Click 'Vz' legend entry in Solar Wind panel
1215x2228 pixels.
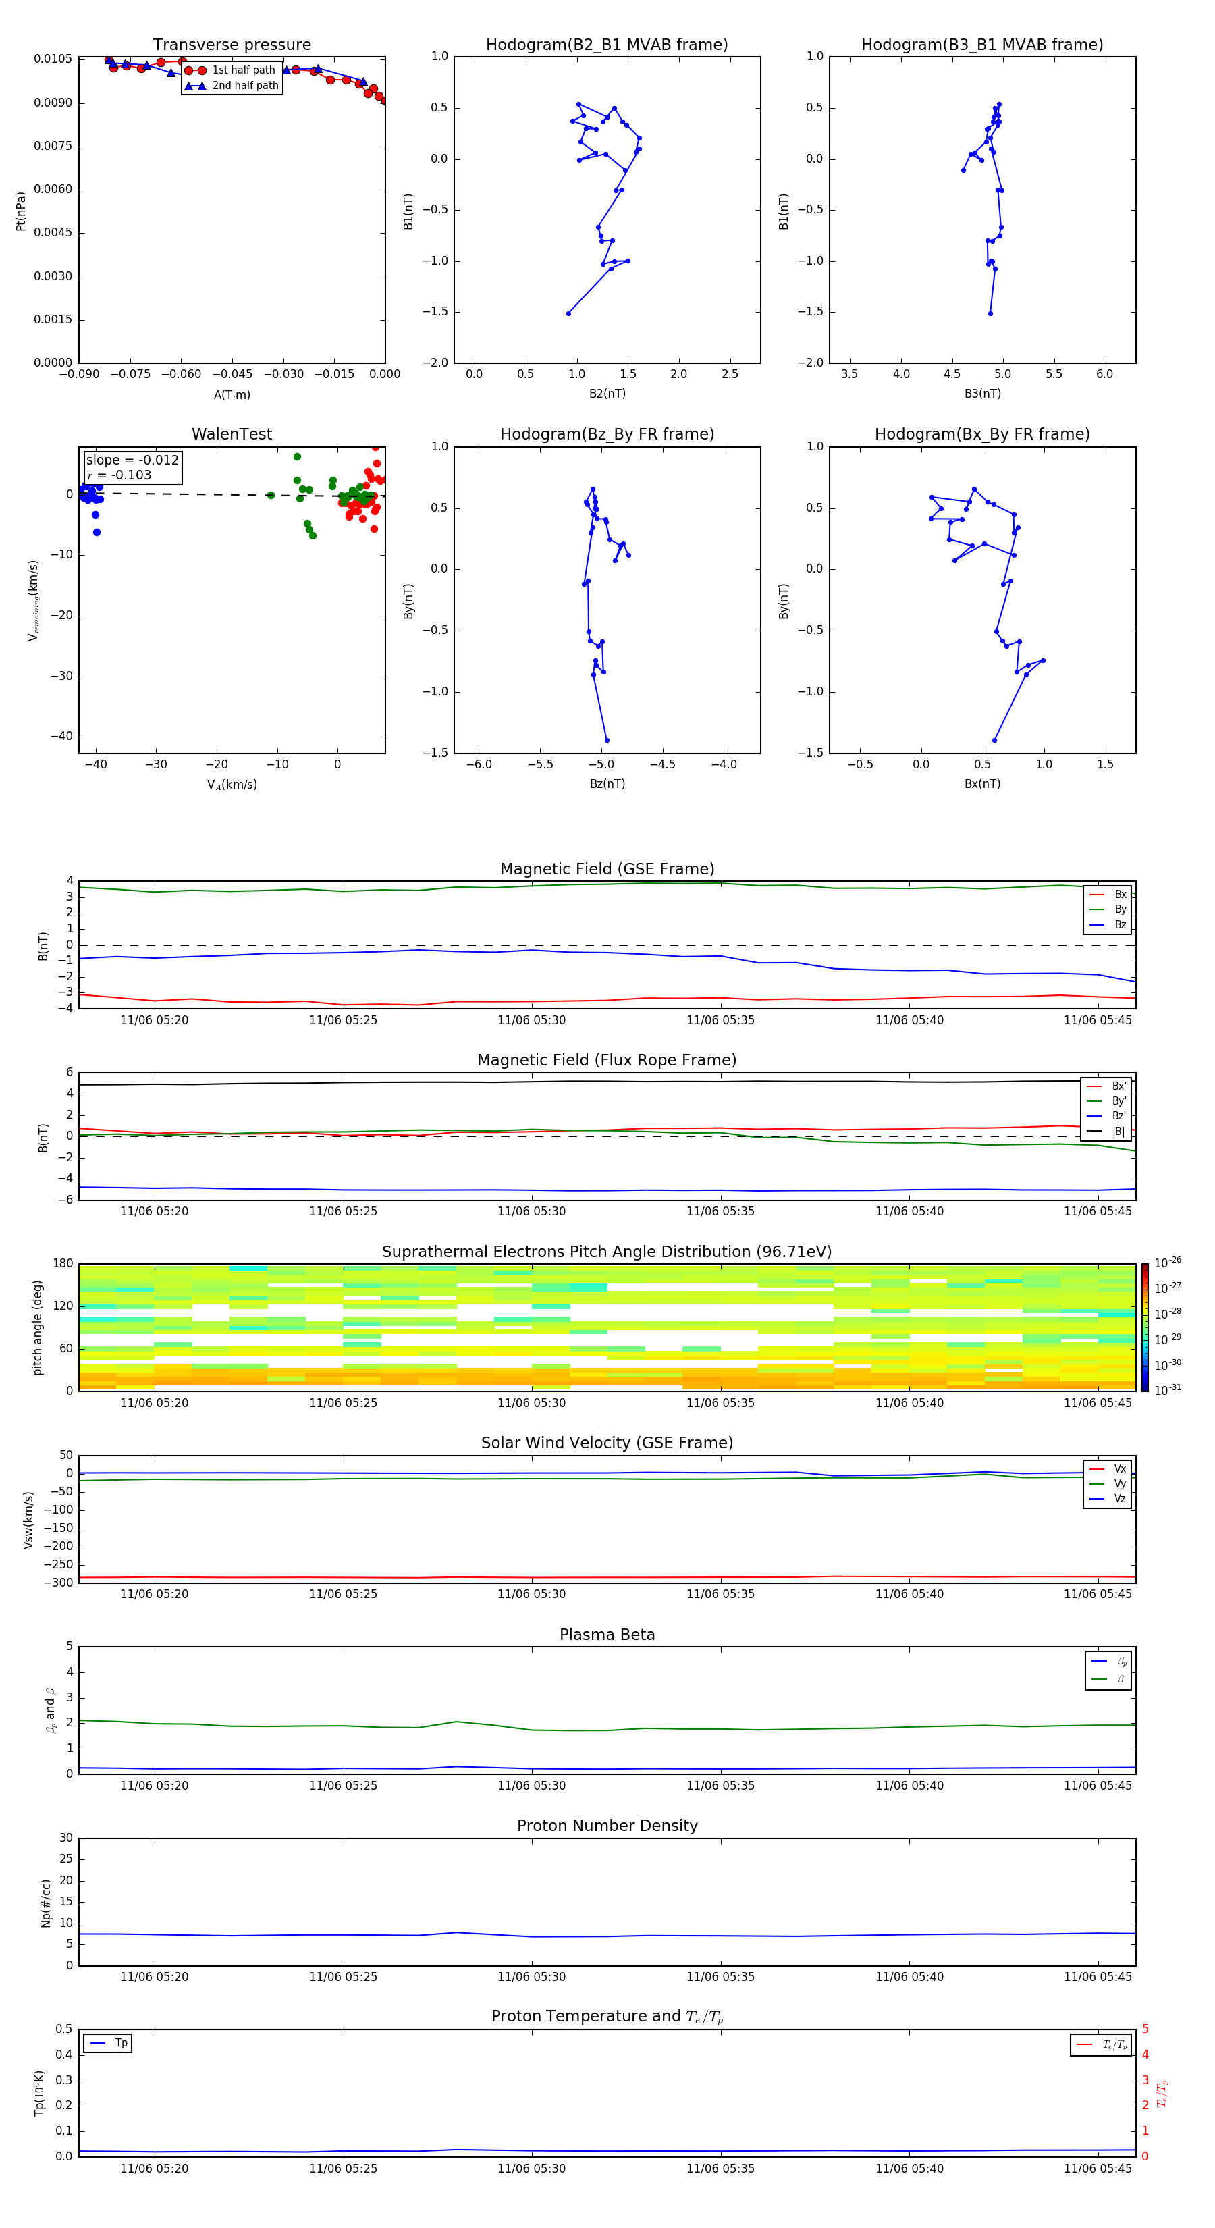(x=1108, y=1499)
